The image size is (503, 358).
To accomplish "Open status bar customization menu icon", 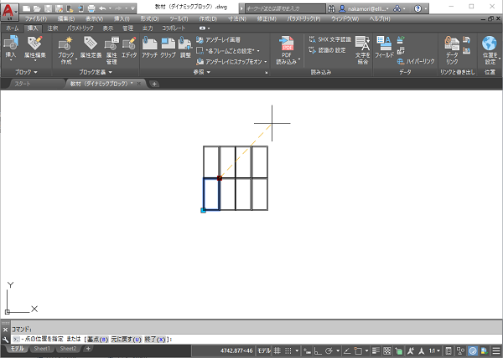I will [x=496, y=351].
